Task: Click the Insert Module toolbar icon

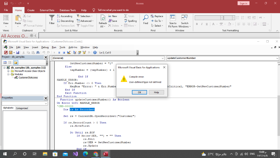Action: click(11, 52)
